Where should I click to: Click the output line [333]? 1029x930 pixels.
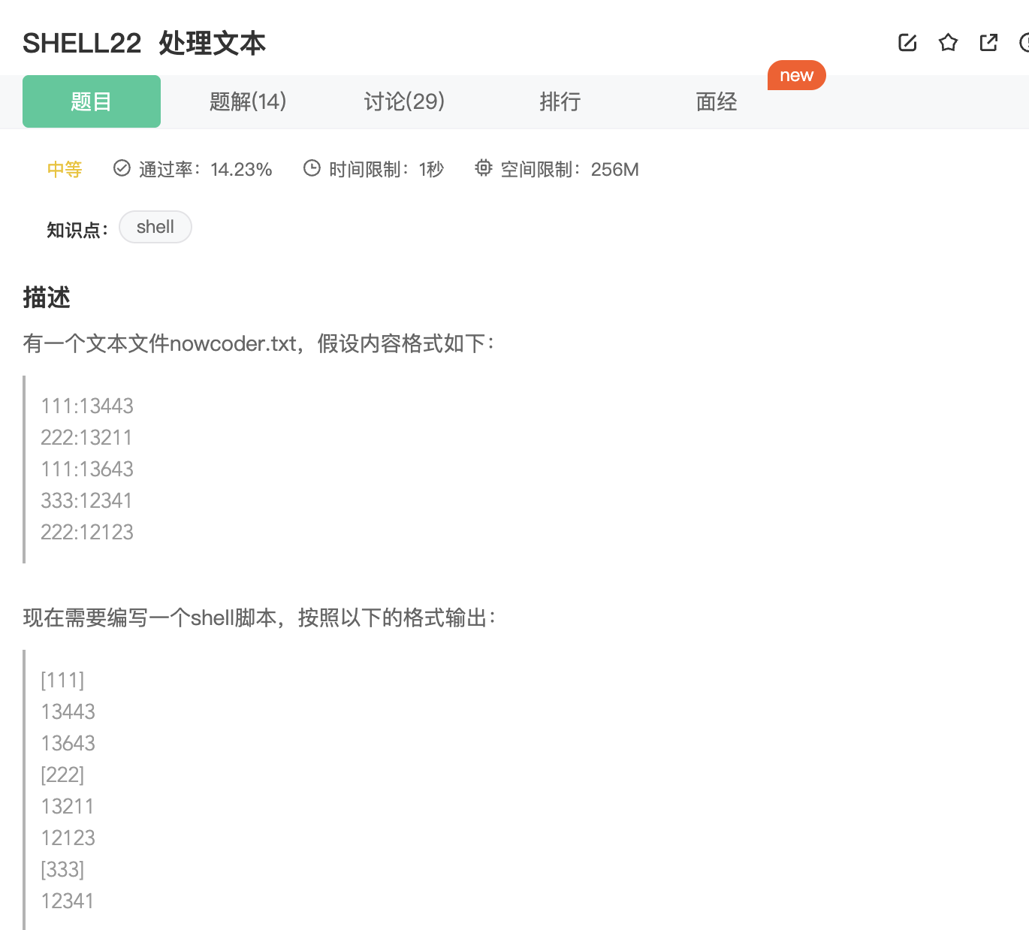(62, 869)
